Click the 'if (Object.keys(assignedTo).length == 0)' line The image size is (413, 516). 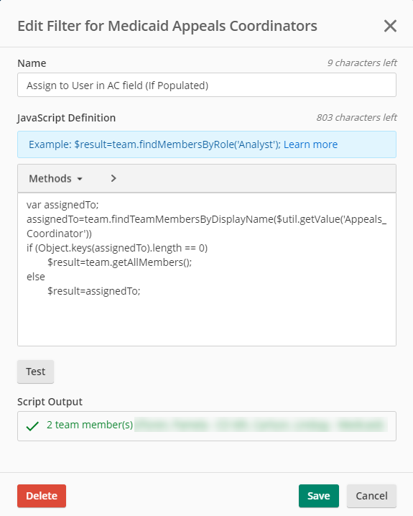click(117, 248)
